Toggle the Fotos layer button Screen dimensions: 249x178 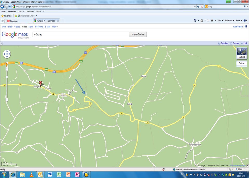pos(241,63)
